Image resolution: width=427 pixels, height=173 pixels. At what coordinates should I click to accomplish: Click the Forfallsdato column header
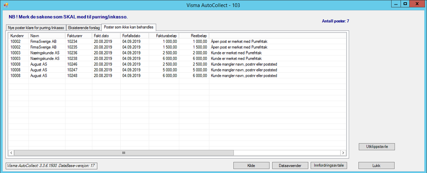coord(134,36)
